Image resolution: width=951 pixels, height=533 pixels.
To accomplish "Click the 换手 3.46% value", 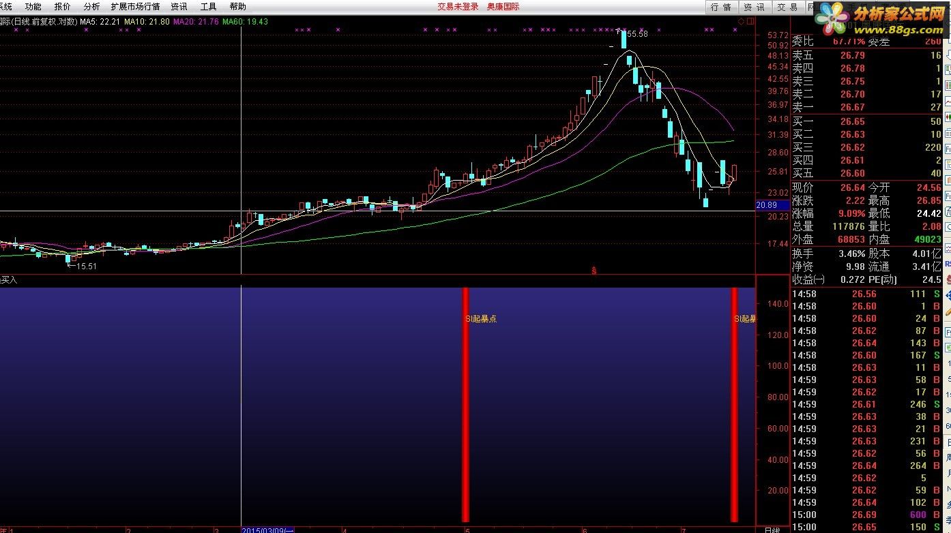I will tap(852, 254).
